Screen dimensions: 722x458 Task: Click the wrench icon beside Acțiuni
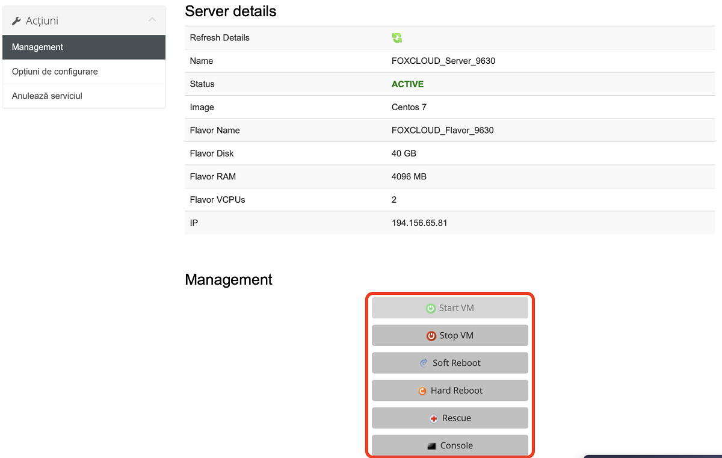pos(17,21)
